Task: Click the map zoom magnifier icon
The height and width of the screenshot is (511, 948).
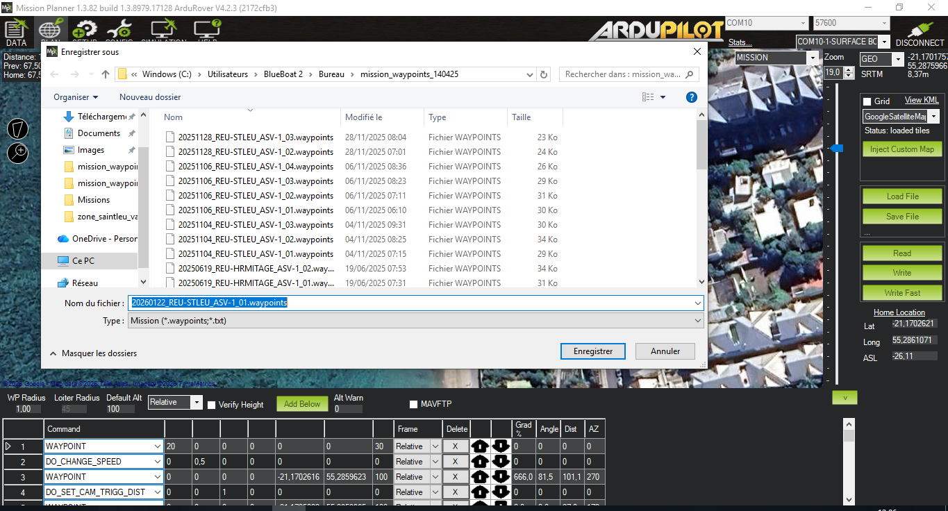Action: [x=18, y=152]
